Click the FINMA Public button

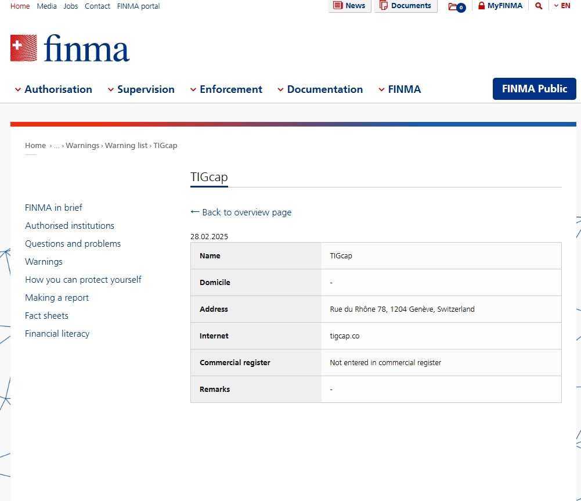pyautogui.click(x=535, y=89)
